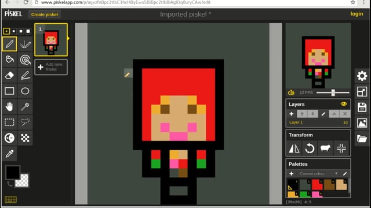Image resolution: width=371 pixels, height=208 pixels.
Task: Click the Imported piskel title
Action: coord(185,14)
